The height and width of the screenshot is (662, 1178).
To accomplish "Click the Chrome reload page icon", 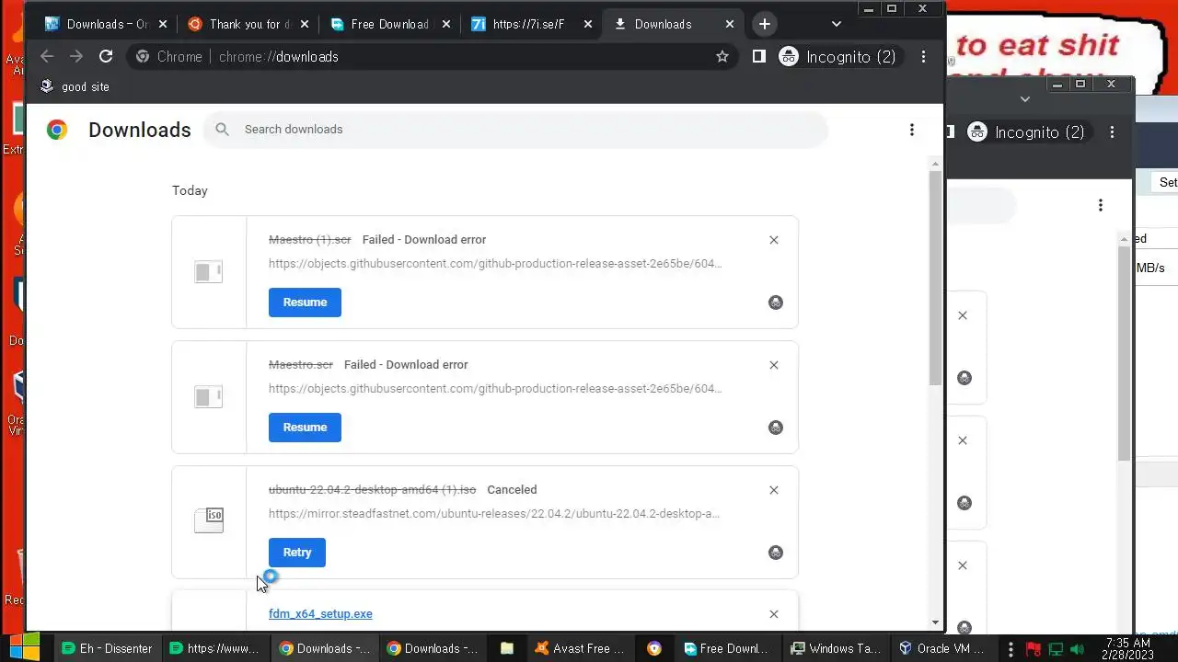I will (106, 56).
